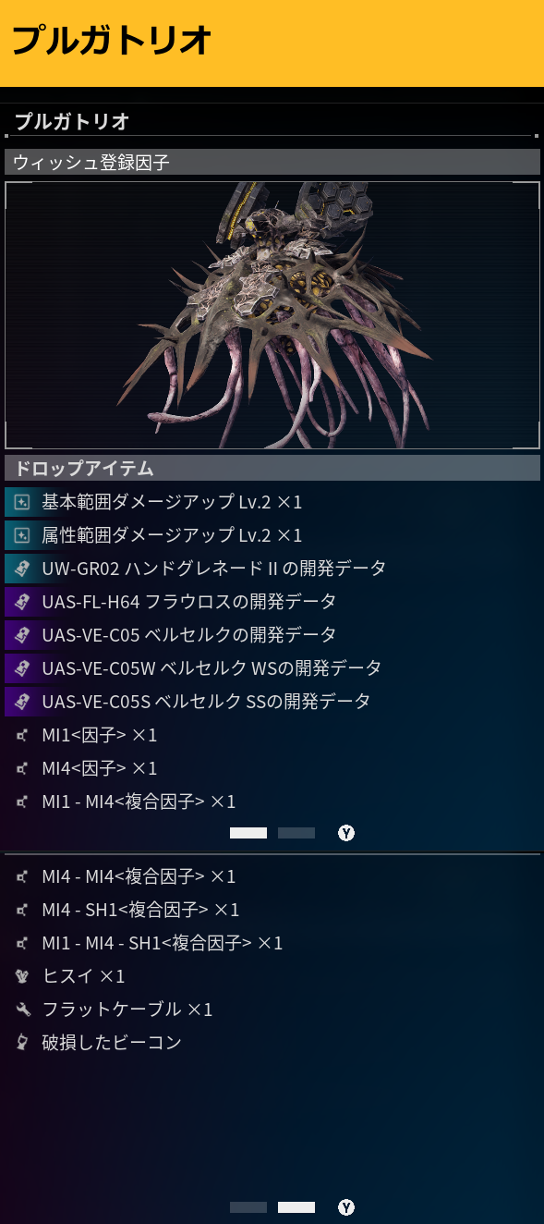
Task: Select second page indicator in upper pager
Action: point(296,833)
